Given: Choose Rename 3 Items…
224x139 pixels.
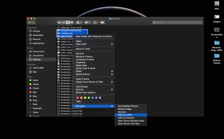Looking at the screenshot, I should (x=94, y=57).
